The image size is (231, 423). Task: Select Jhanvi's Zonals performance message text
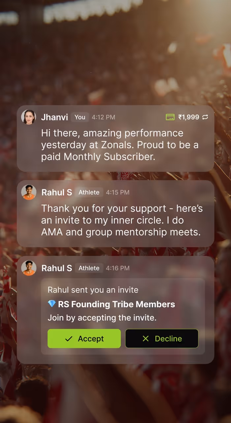(x=120, y=145)
